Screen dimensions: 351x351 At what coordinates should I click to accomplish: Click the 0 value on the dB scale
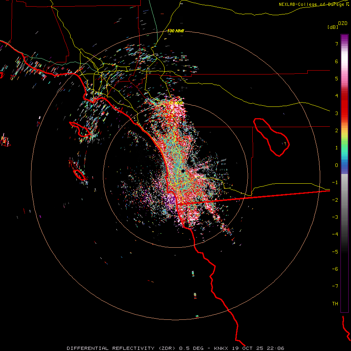336,165
